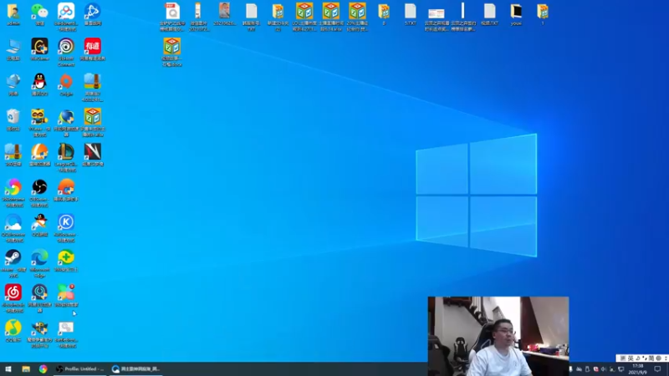Select the spreadsheet file starting with LOL
This screenshot has width=669, height=376.
tap(304, 17)
